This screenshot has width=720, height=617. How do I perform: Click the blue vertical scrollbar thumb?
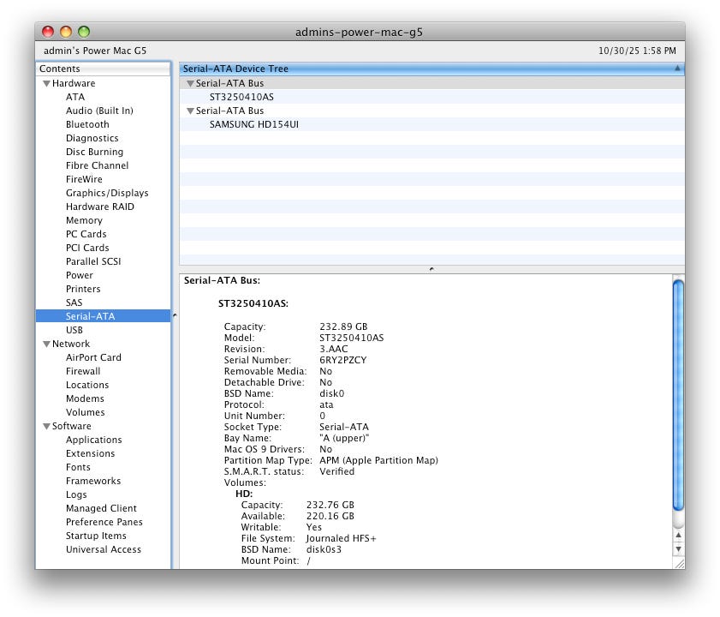[678, 394]
